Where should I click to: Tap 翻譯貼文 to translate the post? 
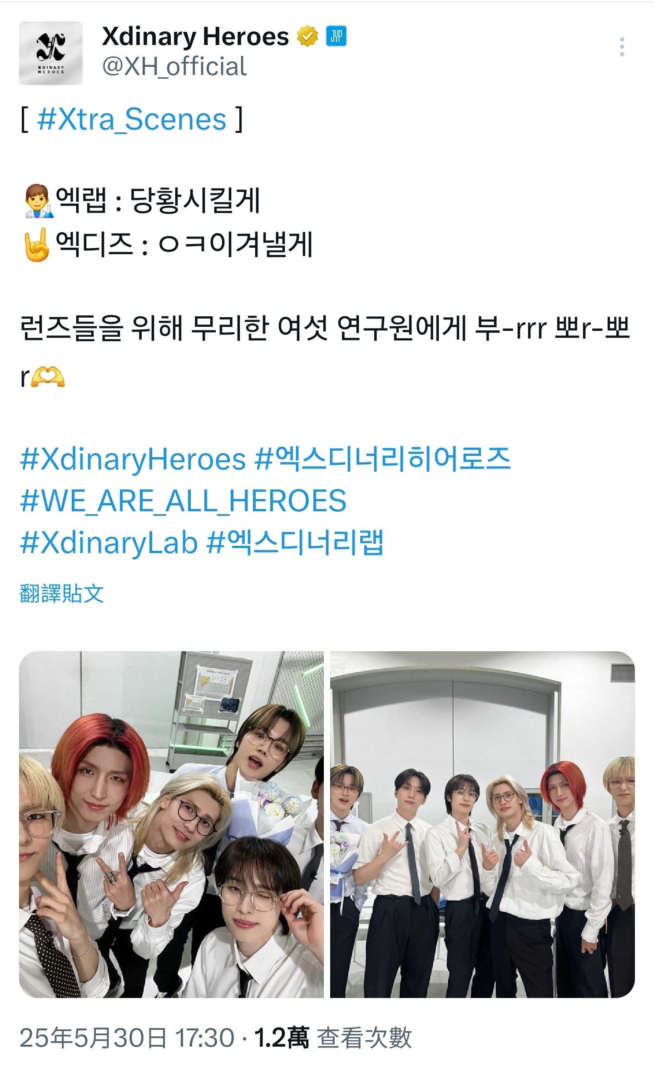point(62,594)
